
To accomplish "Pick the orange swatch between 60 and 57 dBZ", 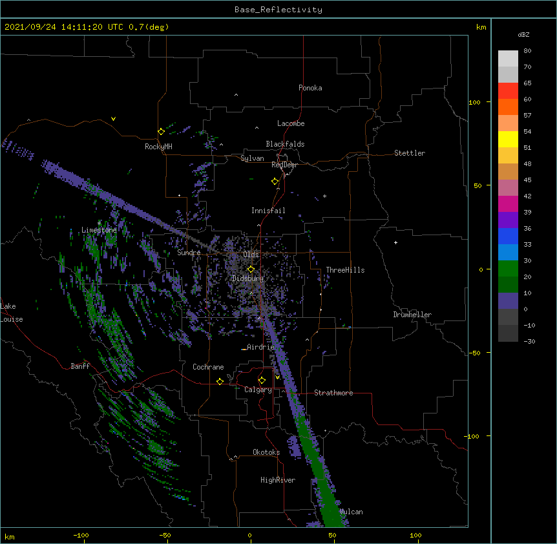I will [x=508, y=107].
